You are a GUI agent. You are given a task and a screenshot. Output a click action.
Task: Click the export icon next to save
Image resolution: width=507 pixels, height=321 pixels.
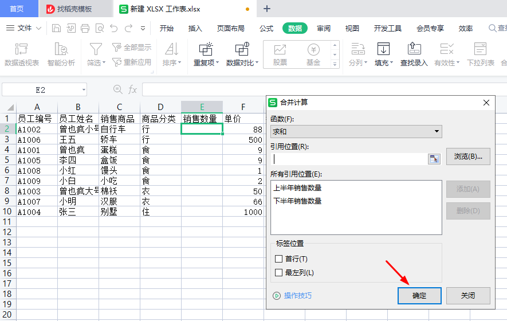[71, 28]
